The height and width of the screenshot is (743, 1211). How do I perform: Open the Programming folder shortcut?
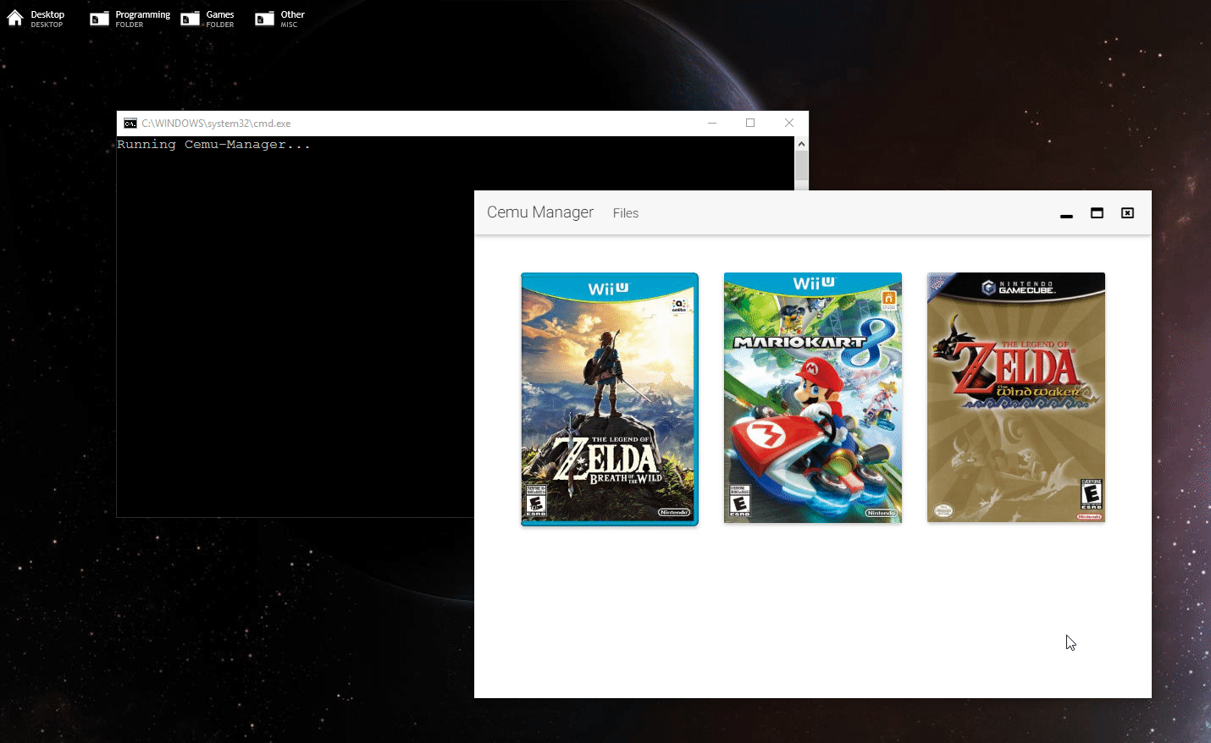coord(130,19)
